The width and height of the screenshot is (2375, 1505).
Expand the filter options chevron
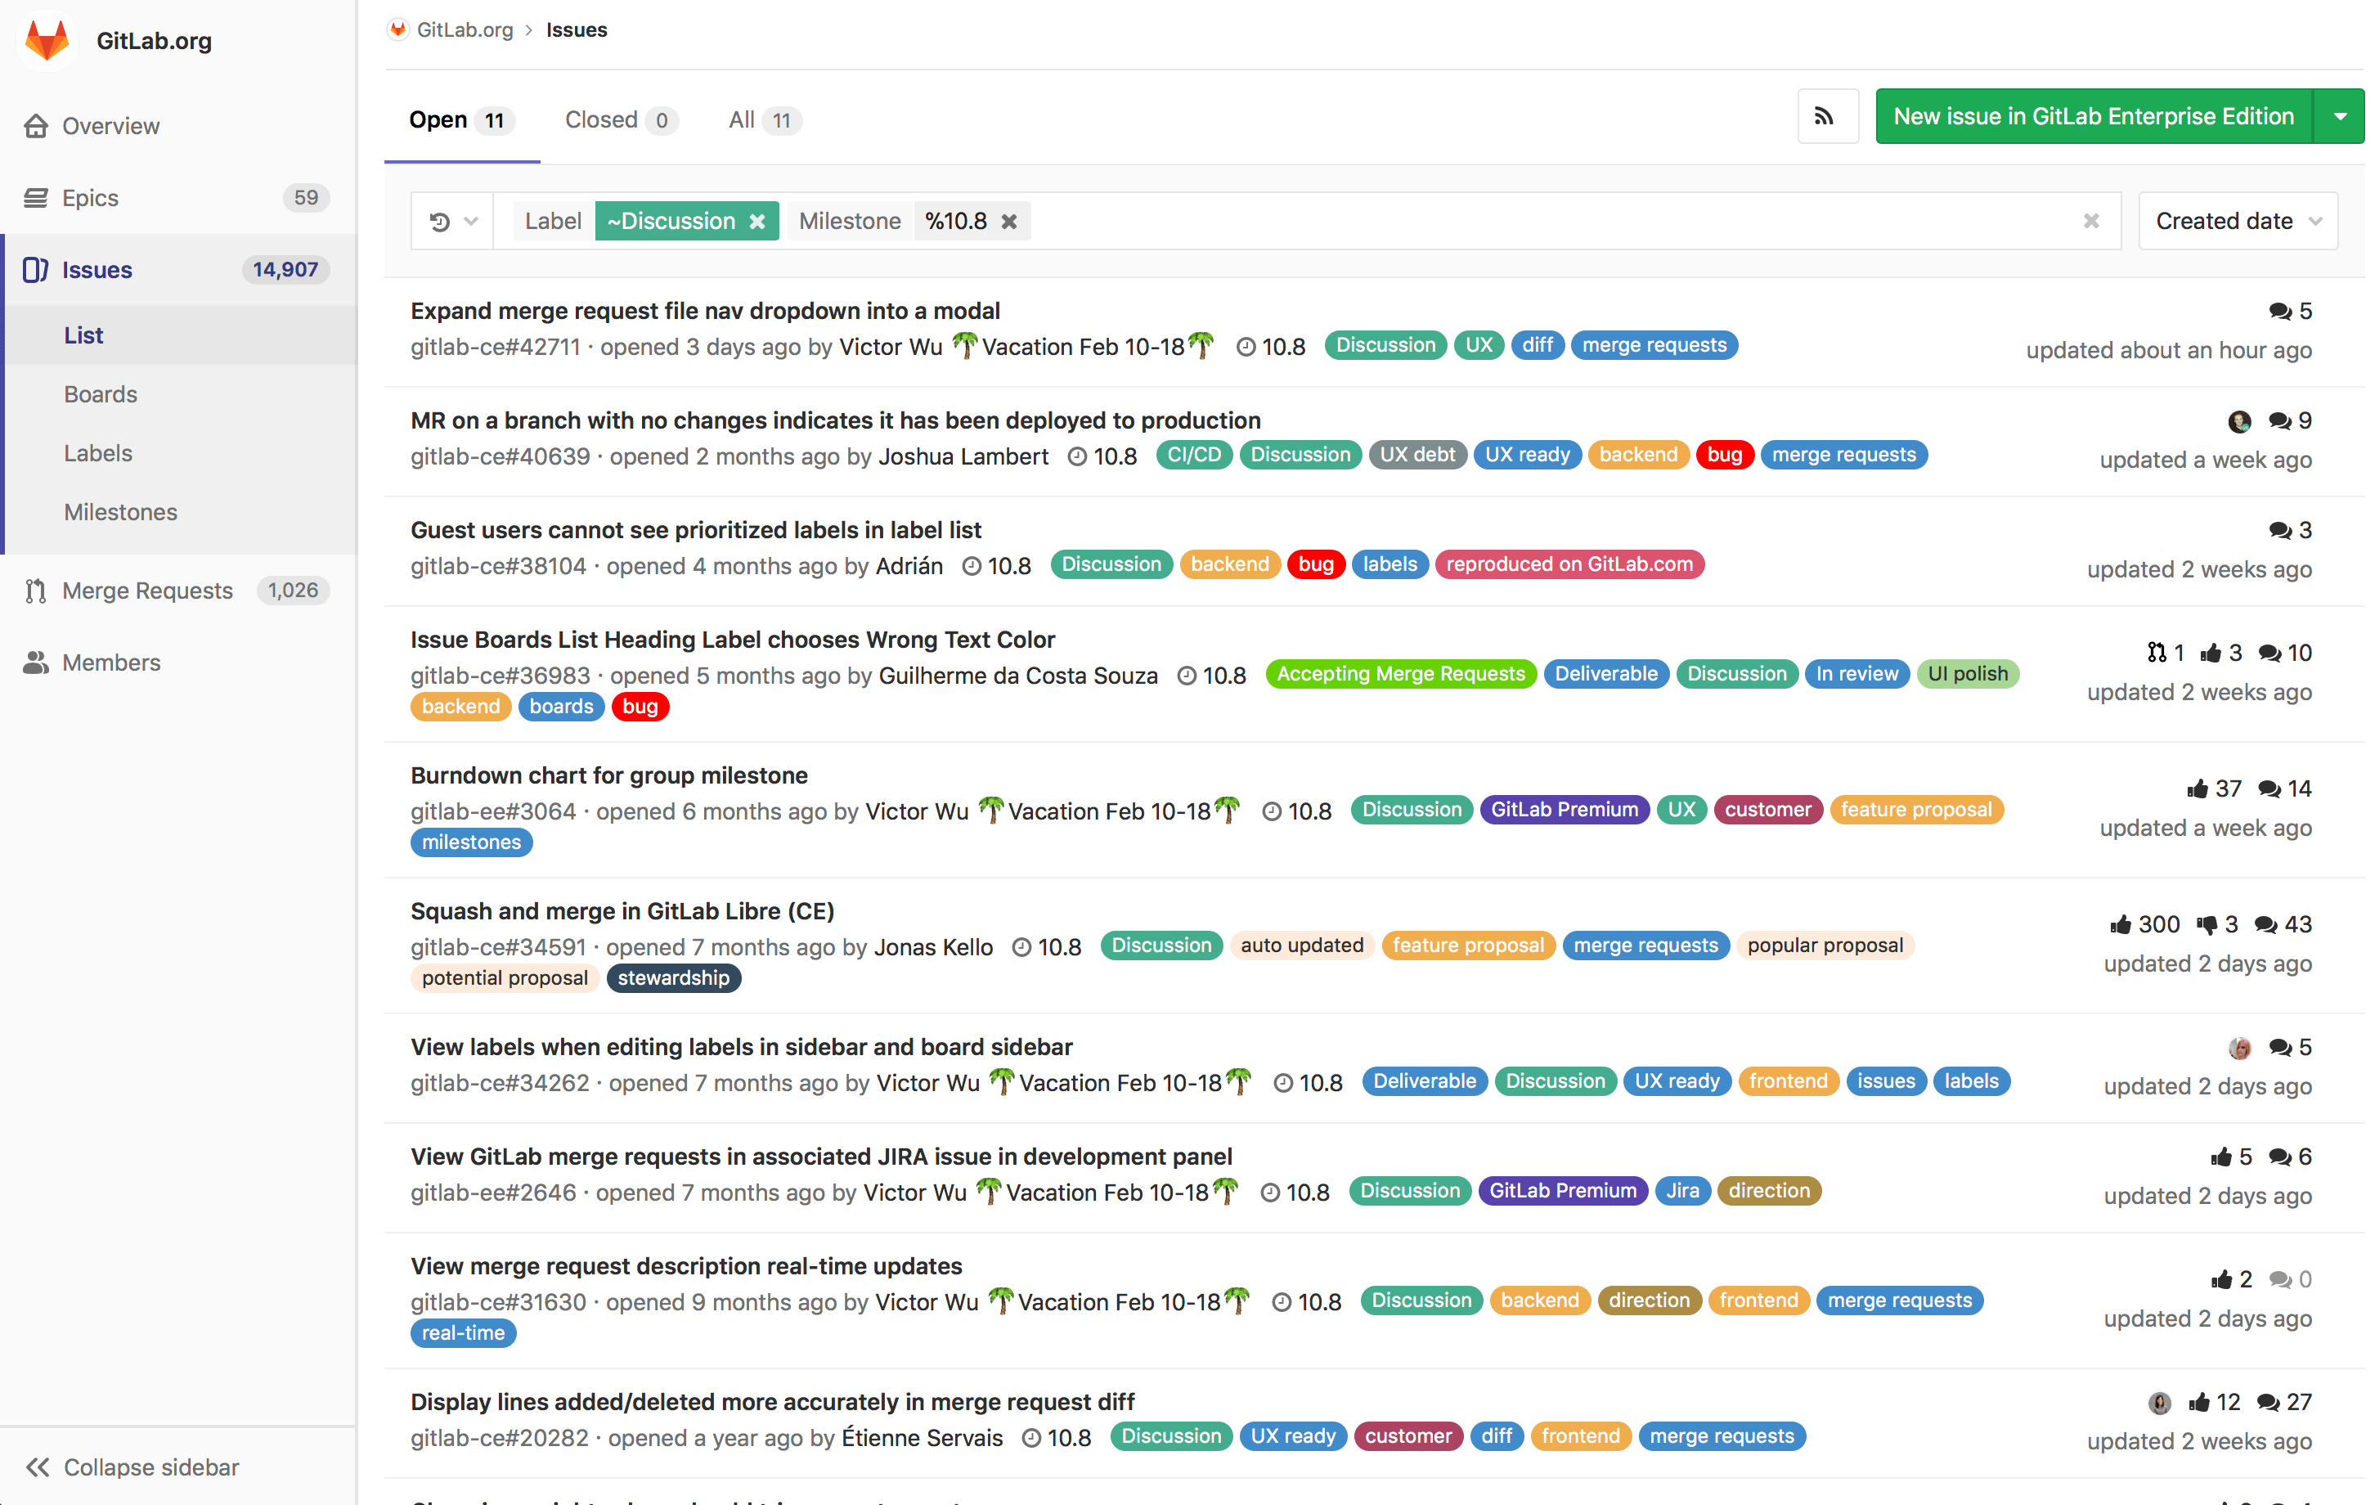(x=471, y=220)
